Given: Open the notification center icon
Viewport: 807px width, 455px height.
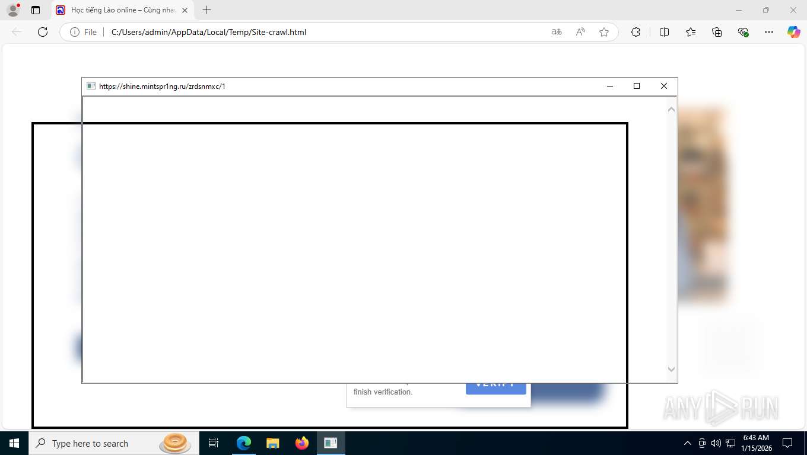Looking at the screenshot, I should click(787, 443).
